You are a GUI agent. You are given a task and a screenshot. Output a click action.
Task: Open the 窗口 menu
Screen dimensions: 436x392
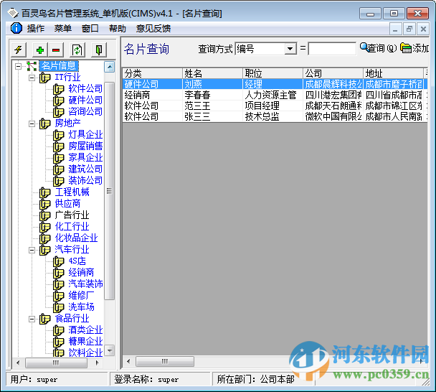[90, 29]
